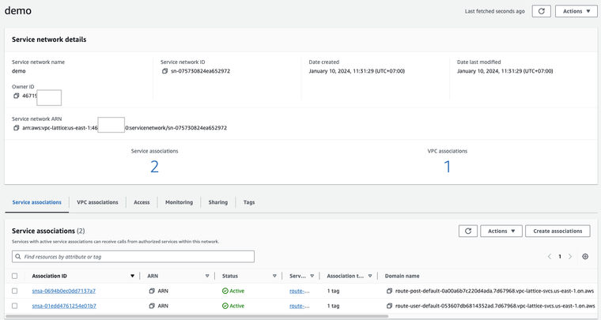Copy the Service network ARN

click(16, 127)
